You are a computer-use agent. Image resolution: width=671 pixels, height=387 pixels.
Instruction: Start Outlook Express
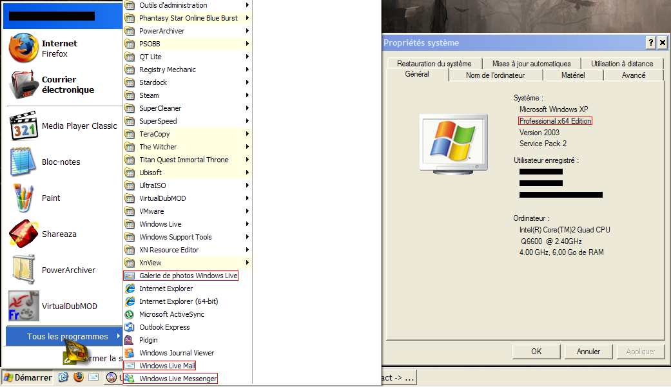188,327
